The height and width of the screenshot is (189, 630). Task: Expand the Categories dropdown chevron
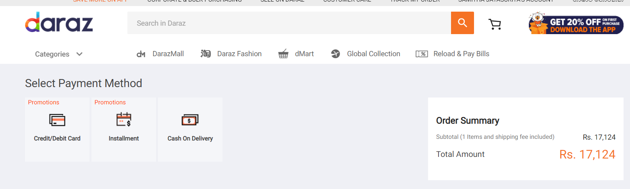(x=79, y=54)
